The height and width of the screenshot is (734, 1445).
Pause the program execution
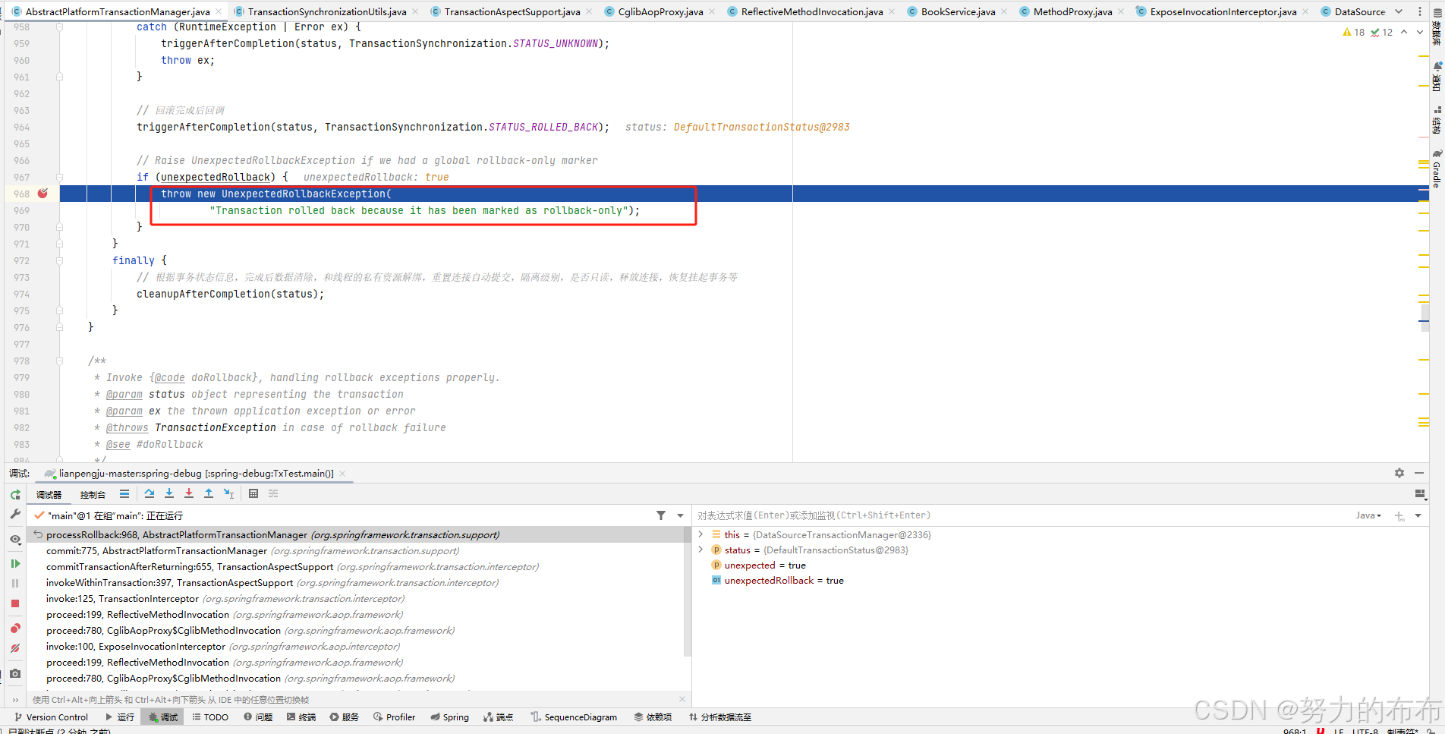coord(15,583)
